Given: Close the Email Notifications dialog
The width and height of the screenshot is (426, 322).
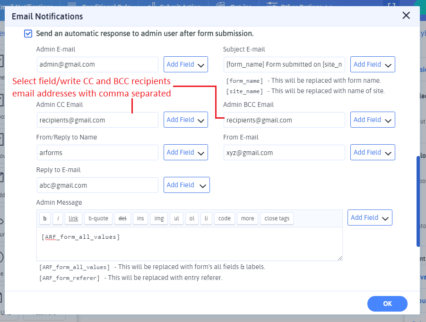Looking at the screenshot, I should coord(406,16).
